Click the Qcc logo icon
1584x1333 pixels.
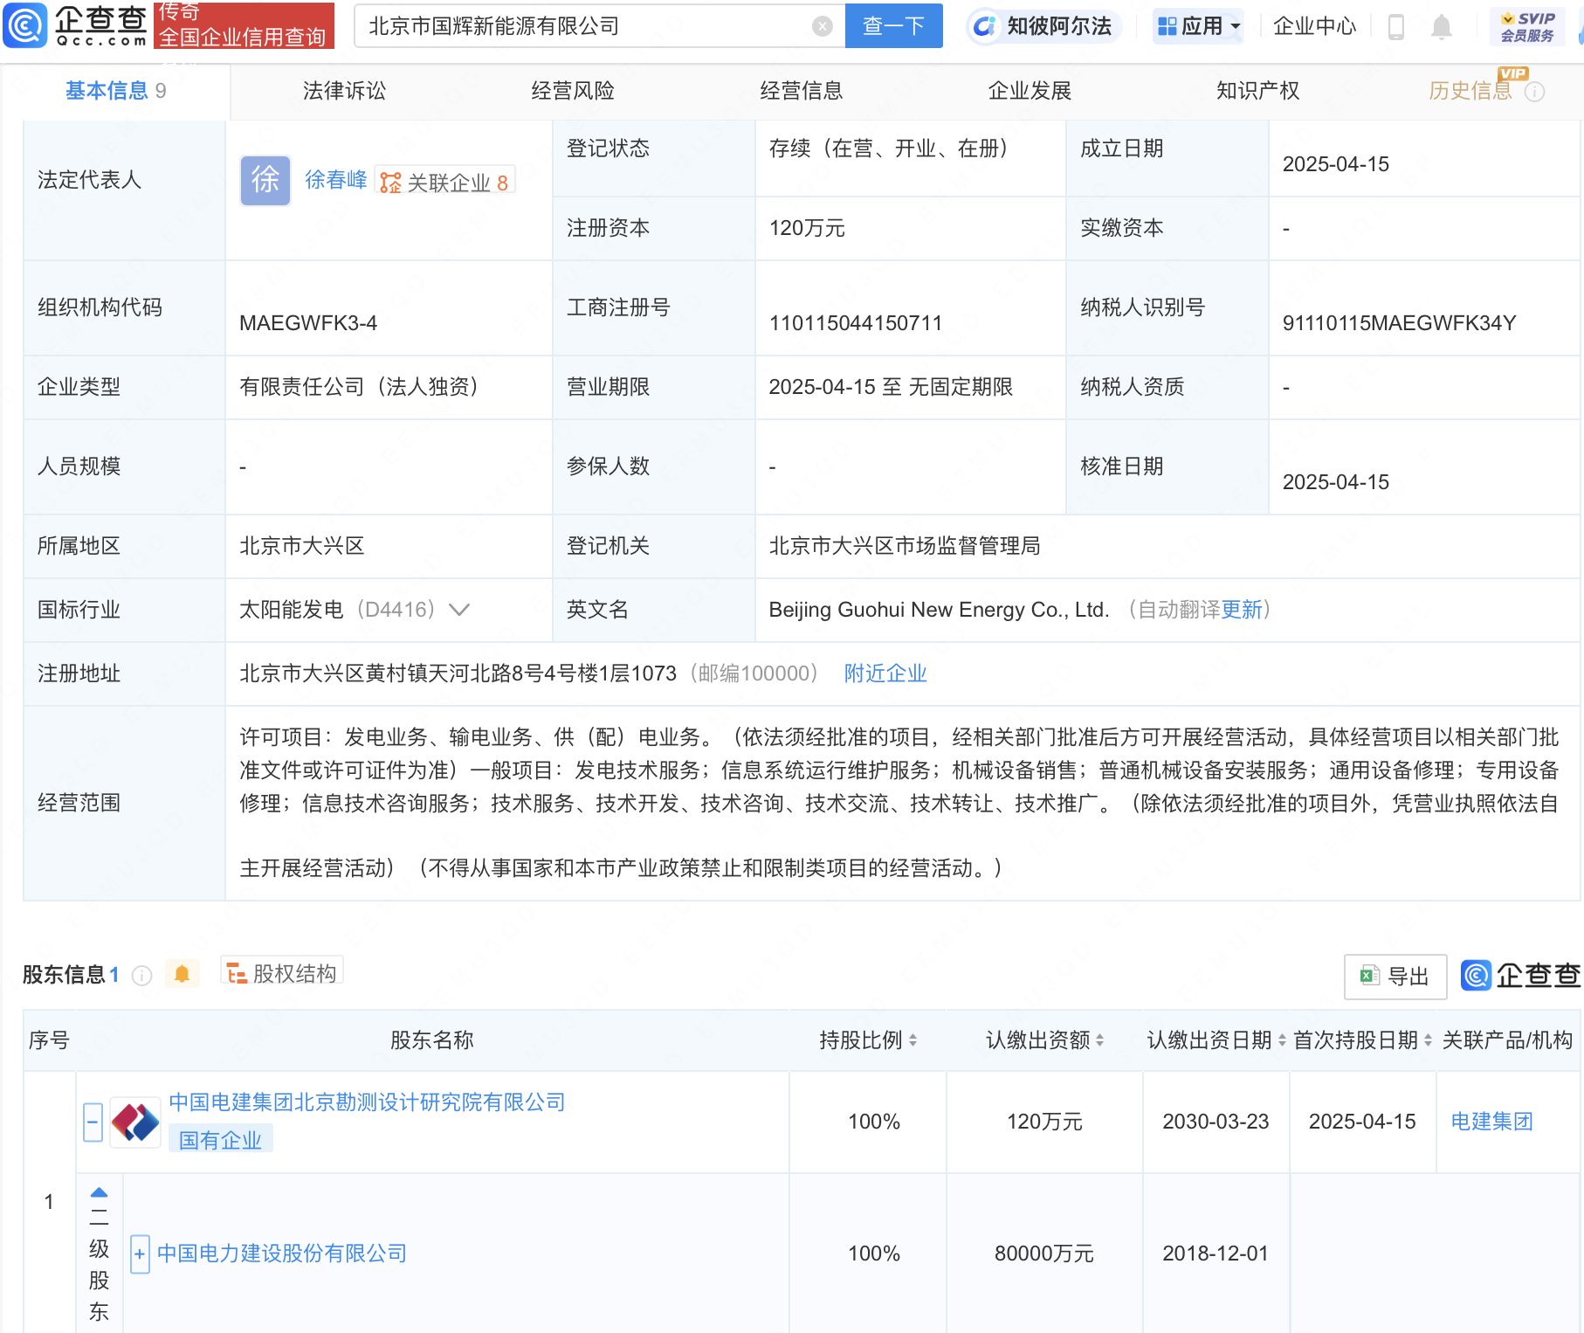[x=24, y=25]
